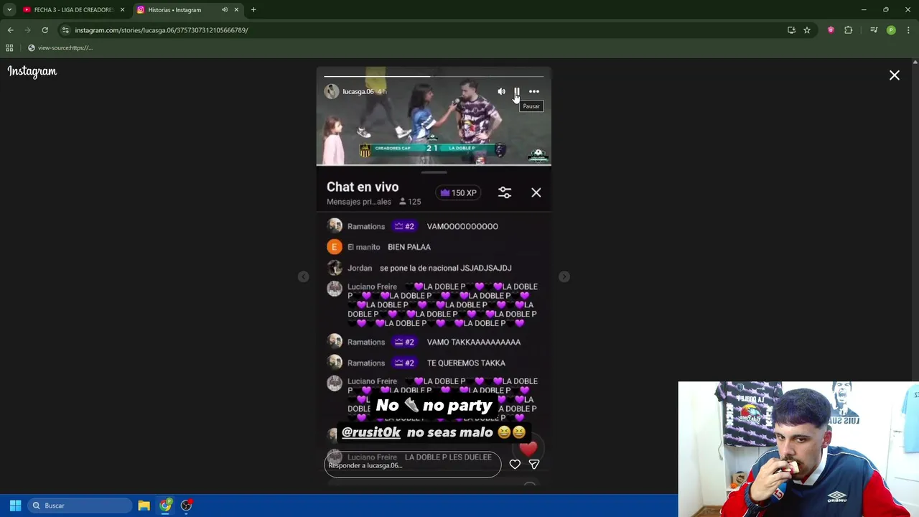Close the Instagram stories viewer
Image resolution: width=919 pixels, height=517 pixels.
pos(895,75)
